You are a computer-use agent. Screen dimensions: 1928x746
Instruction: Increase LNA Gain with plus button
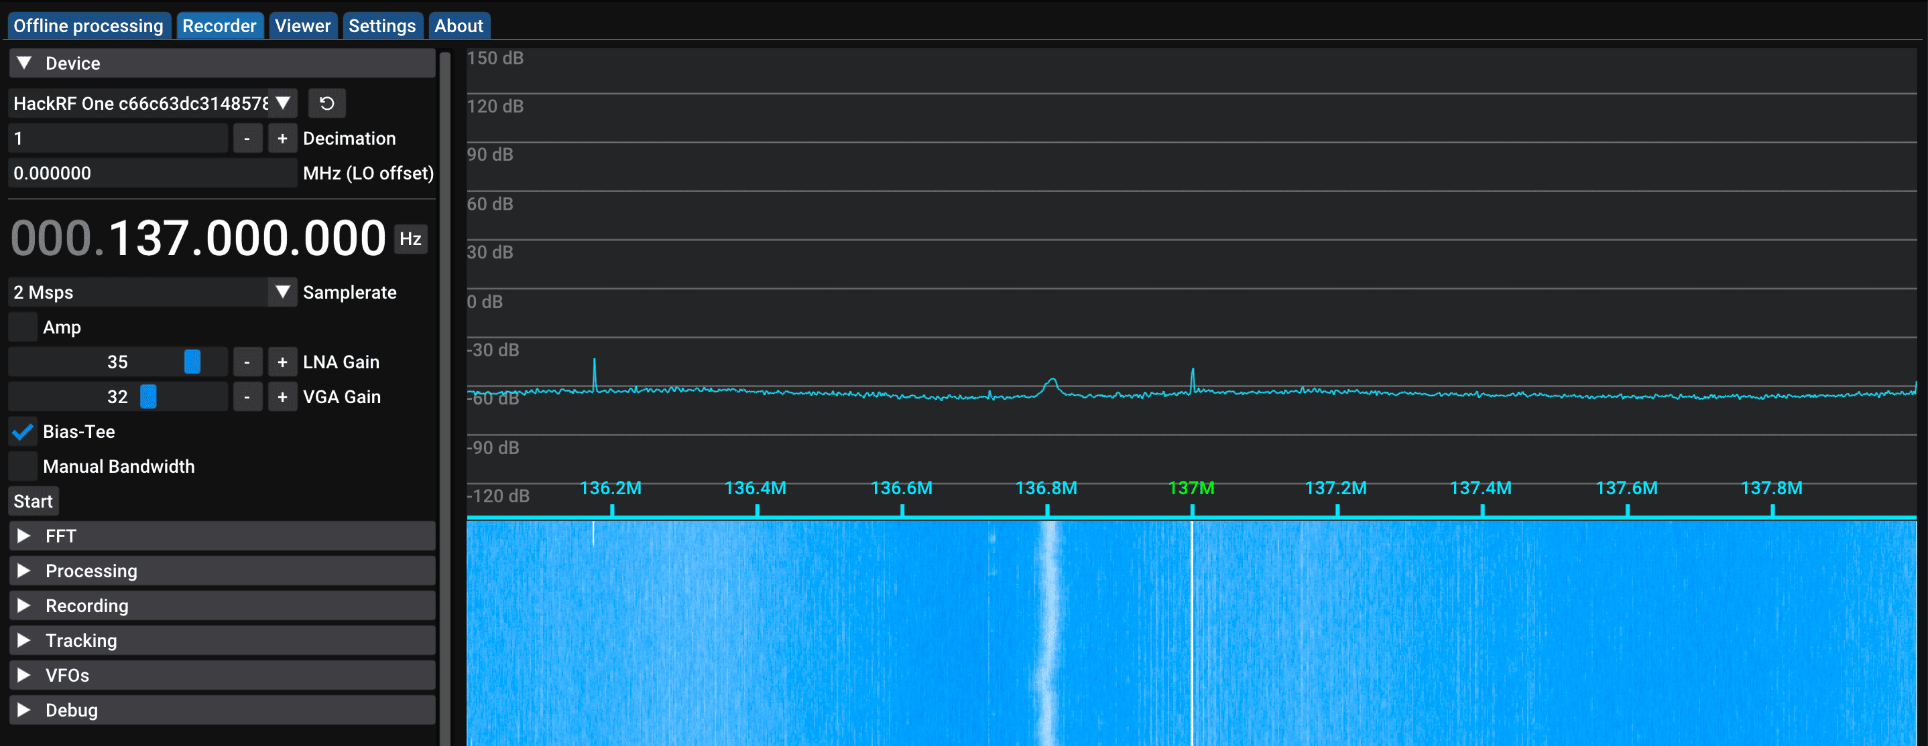coord(282,362)
